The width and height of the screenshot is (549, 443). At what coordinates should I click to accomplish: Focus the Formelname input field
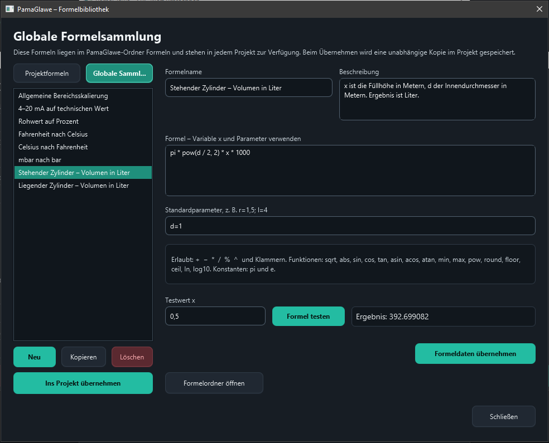[x=249, y=87]
